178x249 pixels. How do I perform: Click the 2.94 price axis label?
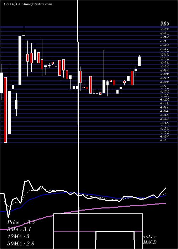pyautogui.click(x=164, y=82)
